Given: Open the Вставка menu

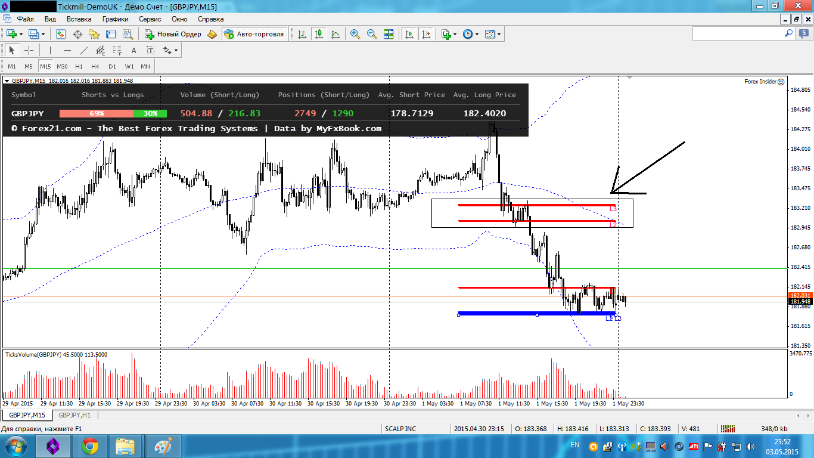Looking at the screenshot, I should pyautogui.click(x=79, y=19).
